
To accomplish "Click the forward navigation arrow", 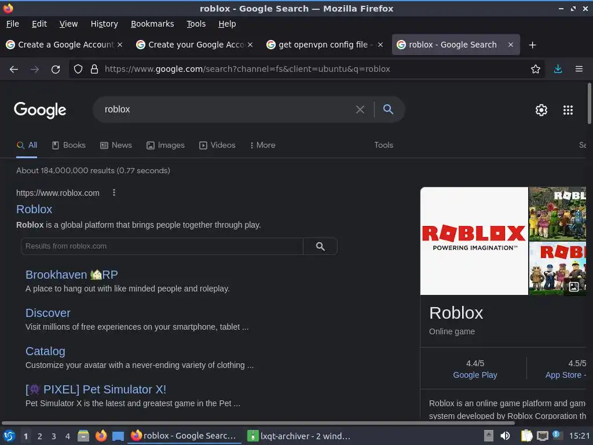I will (x=35, y=69).
